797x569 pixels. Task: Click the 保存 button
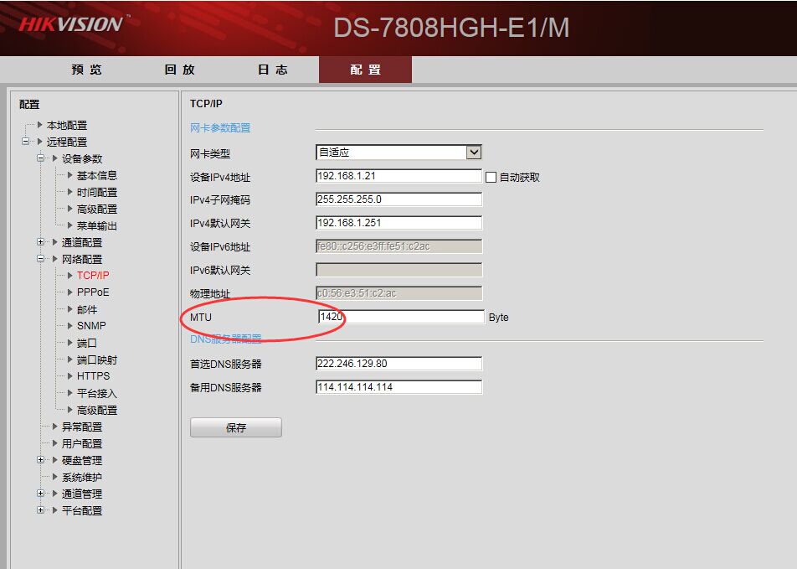236,427
